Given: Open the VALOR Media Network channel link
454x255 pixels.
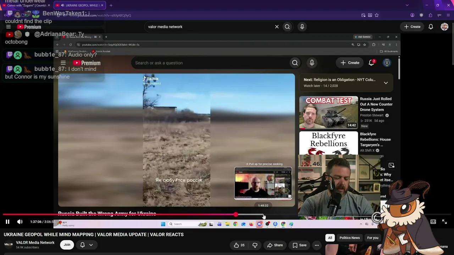Looking at the screenshot, I should [x=35, y=243].
